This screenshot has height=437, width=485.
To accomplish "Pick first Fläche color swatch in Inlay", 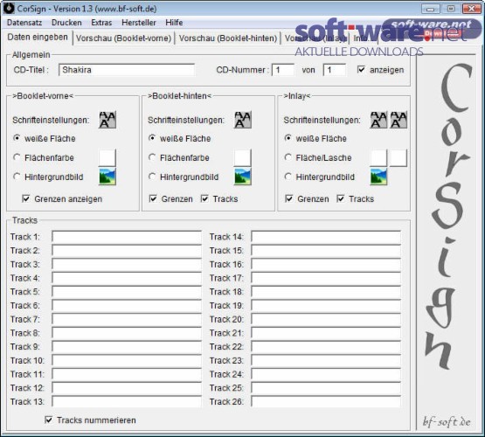I will click(378, 157).
